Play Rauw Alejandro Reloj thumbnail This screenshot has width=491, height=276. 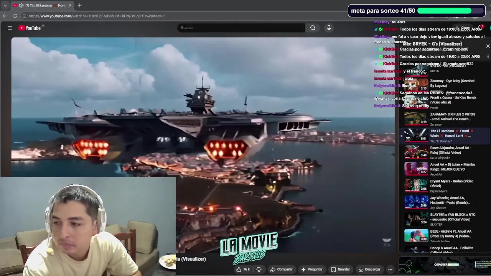coord(416,152)
